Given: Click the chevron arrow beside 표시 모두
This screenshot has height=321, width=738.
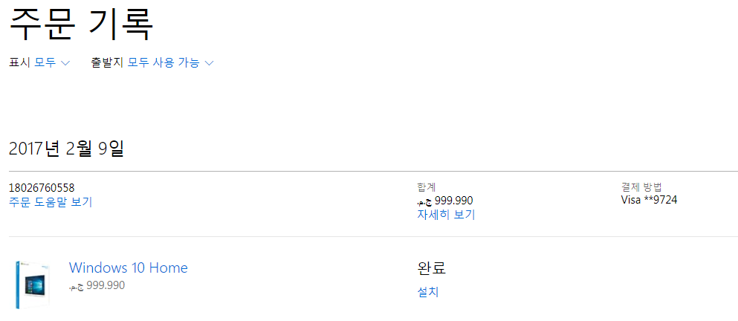Looking at the screenshot, I should [65, 63].
